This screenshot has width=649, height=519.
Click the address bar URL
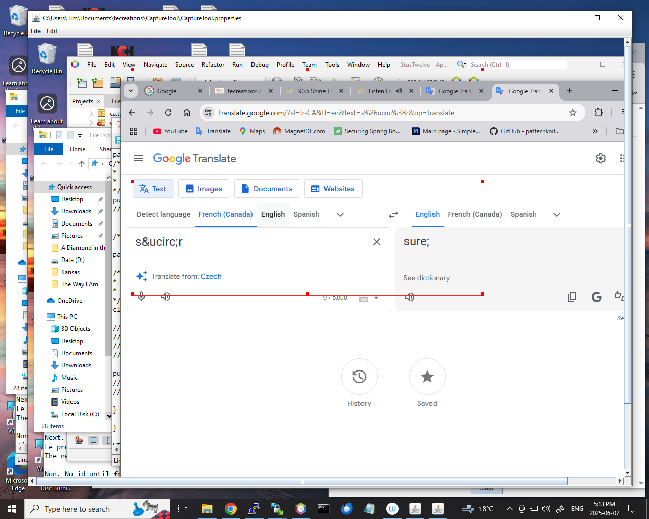point(336,113)
